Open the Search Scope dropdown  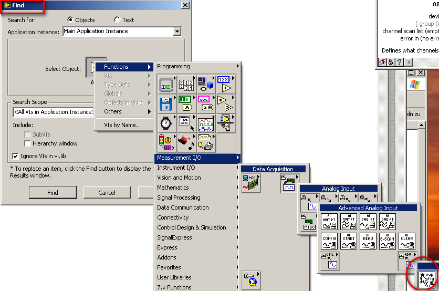pyautogui.click(x=54, y=112)
